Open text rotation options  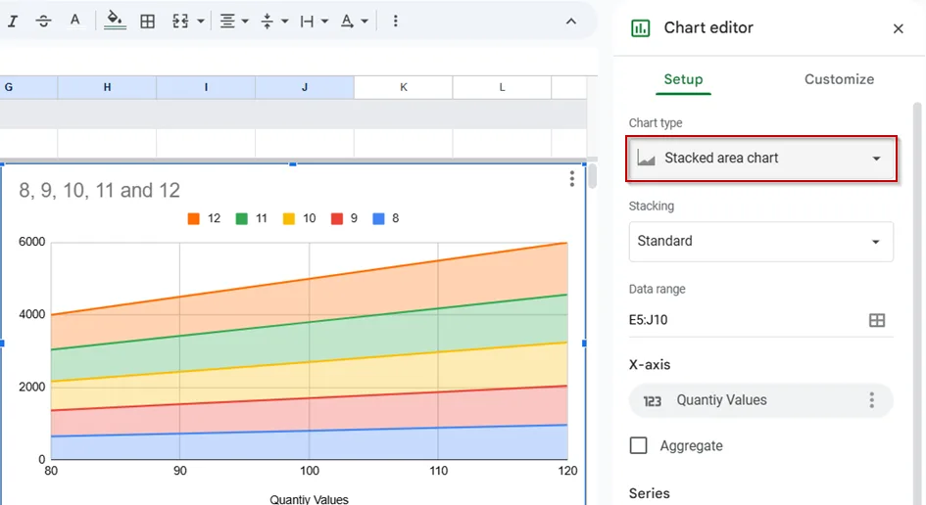point(347,22)
